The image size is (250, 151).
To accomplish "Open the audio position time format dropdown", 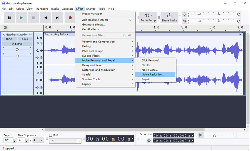I will click(132, 138).
